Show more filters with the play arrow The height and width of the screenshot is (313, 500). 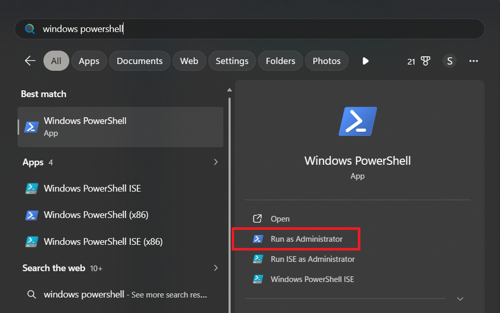pyautogui.click(x=366, y=61)
